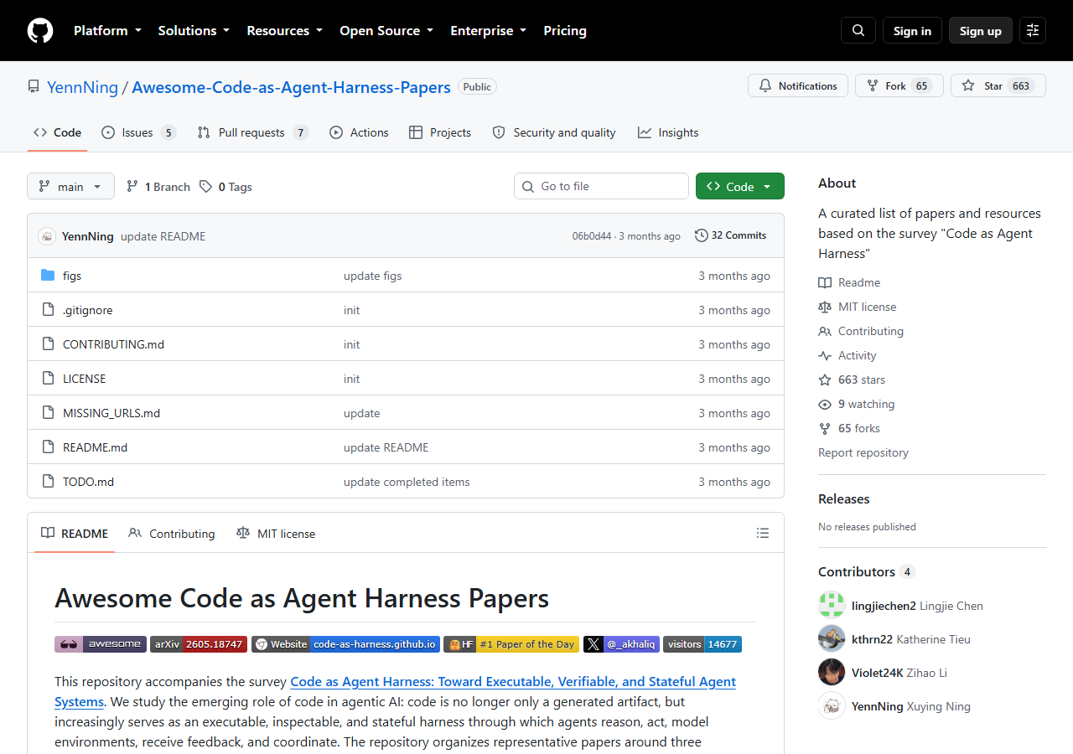Open the YennNing owner link in breadcrumb
The image size is (1073, 754).
(x=82, y=87)
